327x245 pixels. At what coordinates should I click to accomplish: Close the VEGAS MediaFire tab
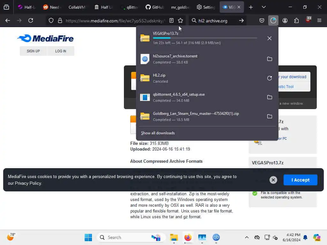[239, 7]
